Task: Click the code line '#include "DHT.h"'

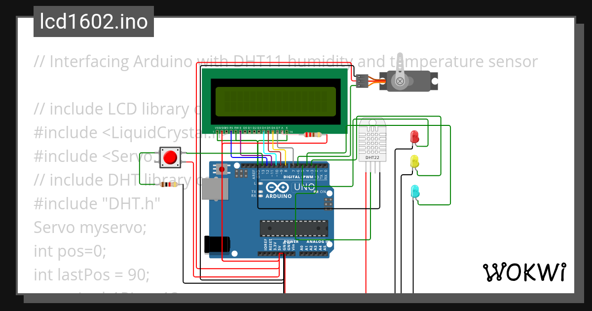Action: pos(96,203)
